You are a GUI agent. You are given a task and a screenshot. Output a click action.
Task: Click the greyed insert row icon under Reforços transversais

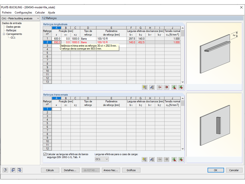pyautogui.click(x=159, y=159)
